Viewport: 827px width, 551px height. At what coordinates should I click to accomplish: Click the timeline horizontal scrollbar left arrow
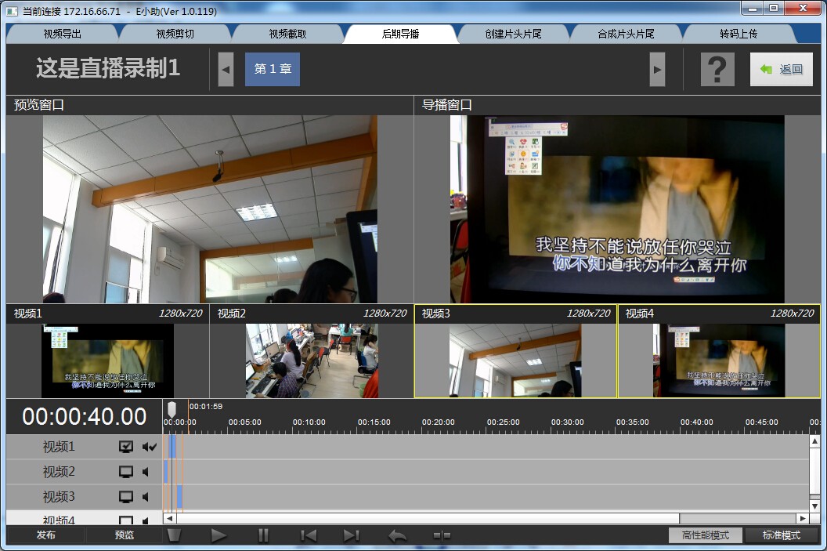(x=169, y=519)
